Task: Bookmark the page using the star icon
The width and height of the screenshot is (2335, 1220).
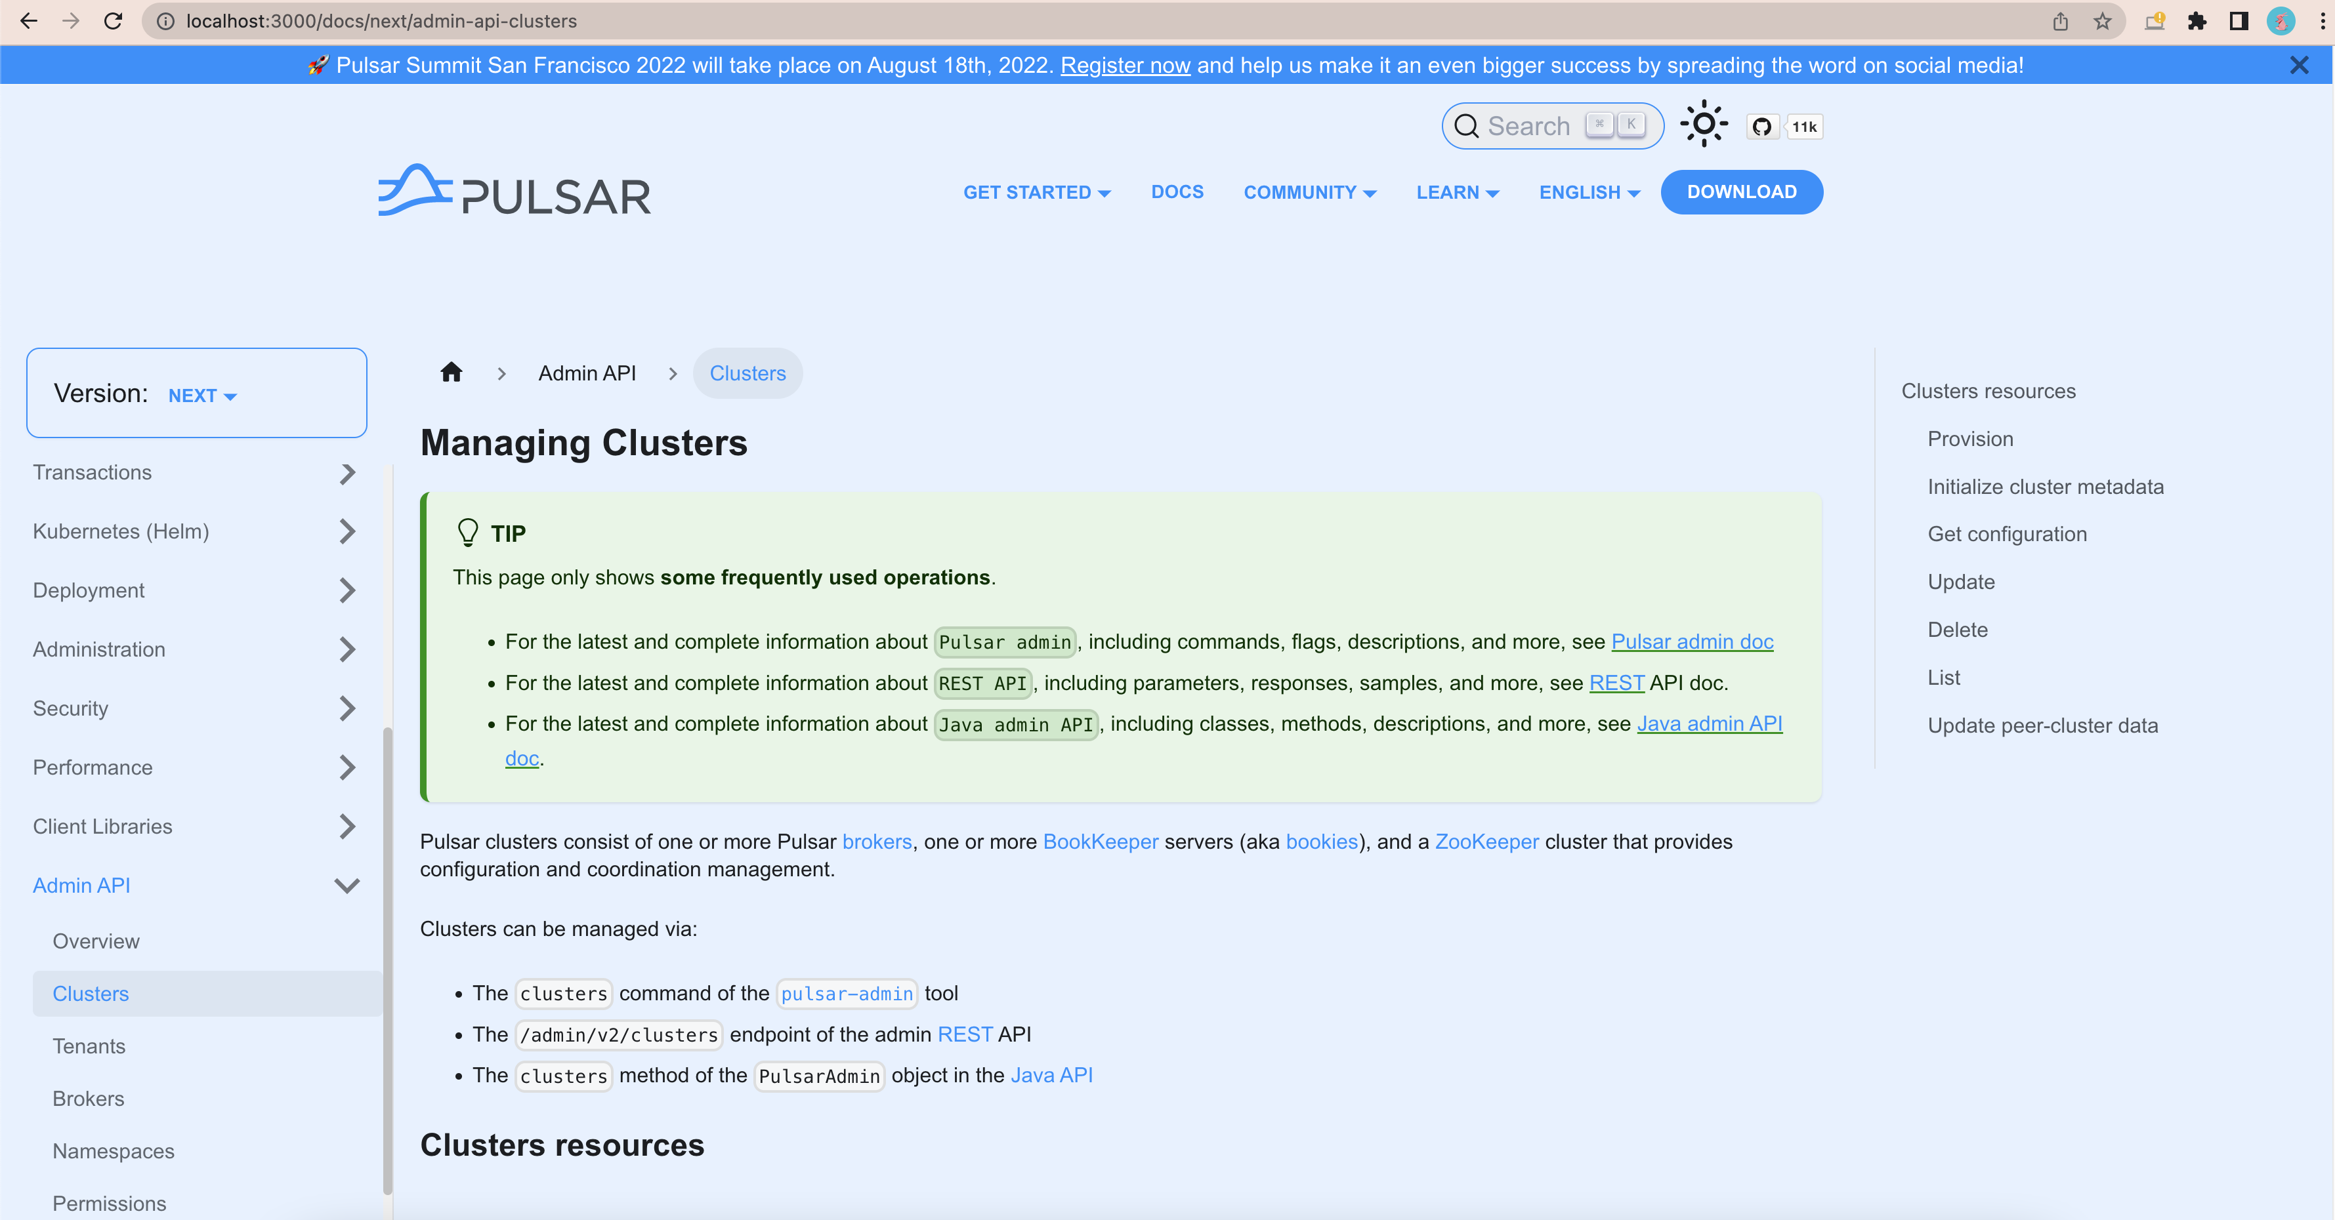Action: [2101, 21]
